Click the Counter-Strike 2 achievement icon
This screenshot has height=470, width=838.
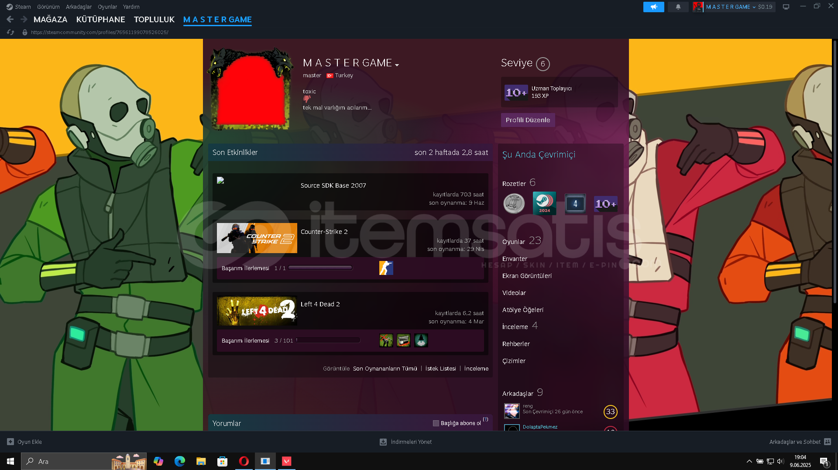coord(386,268)
